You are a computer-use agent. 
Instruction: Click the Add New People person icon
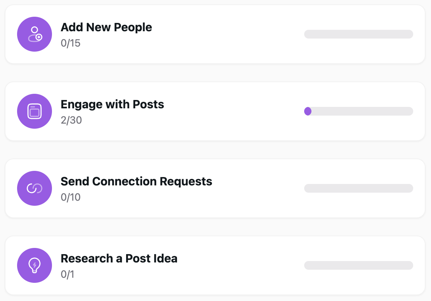click(x=35, y=34)
